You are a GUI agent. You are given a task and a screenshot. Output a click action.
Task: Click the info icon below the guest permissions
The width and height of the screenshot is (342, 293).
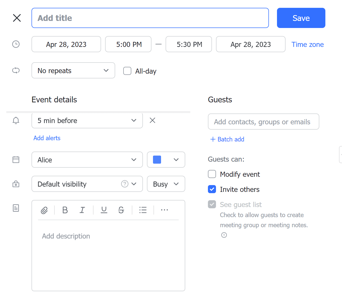(x=224, y=235)
